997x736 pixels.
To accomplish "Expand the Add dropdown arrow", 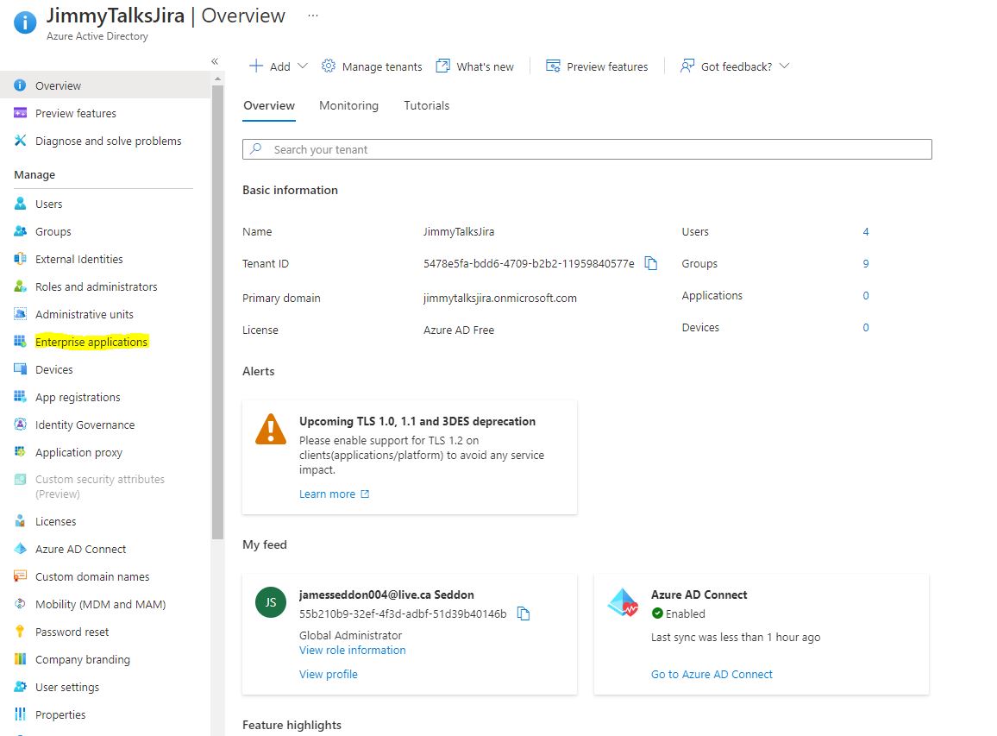I will pyautogui.click(x=303, y=66).
